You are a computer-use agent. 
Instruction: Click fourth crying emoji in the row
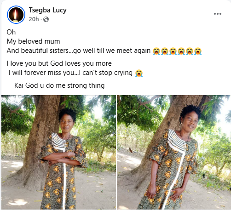181,51
